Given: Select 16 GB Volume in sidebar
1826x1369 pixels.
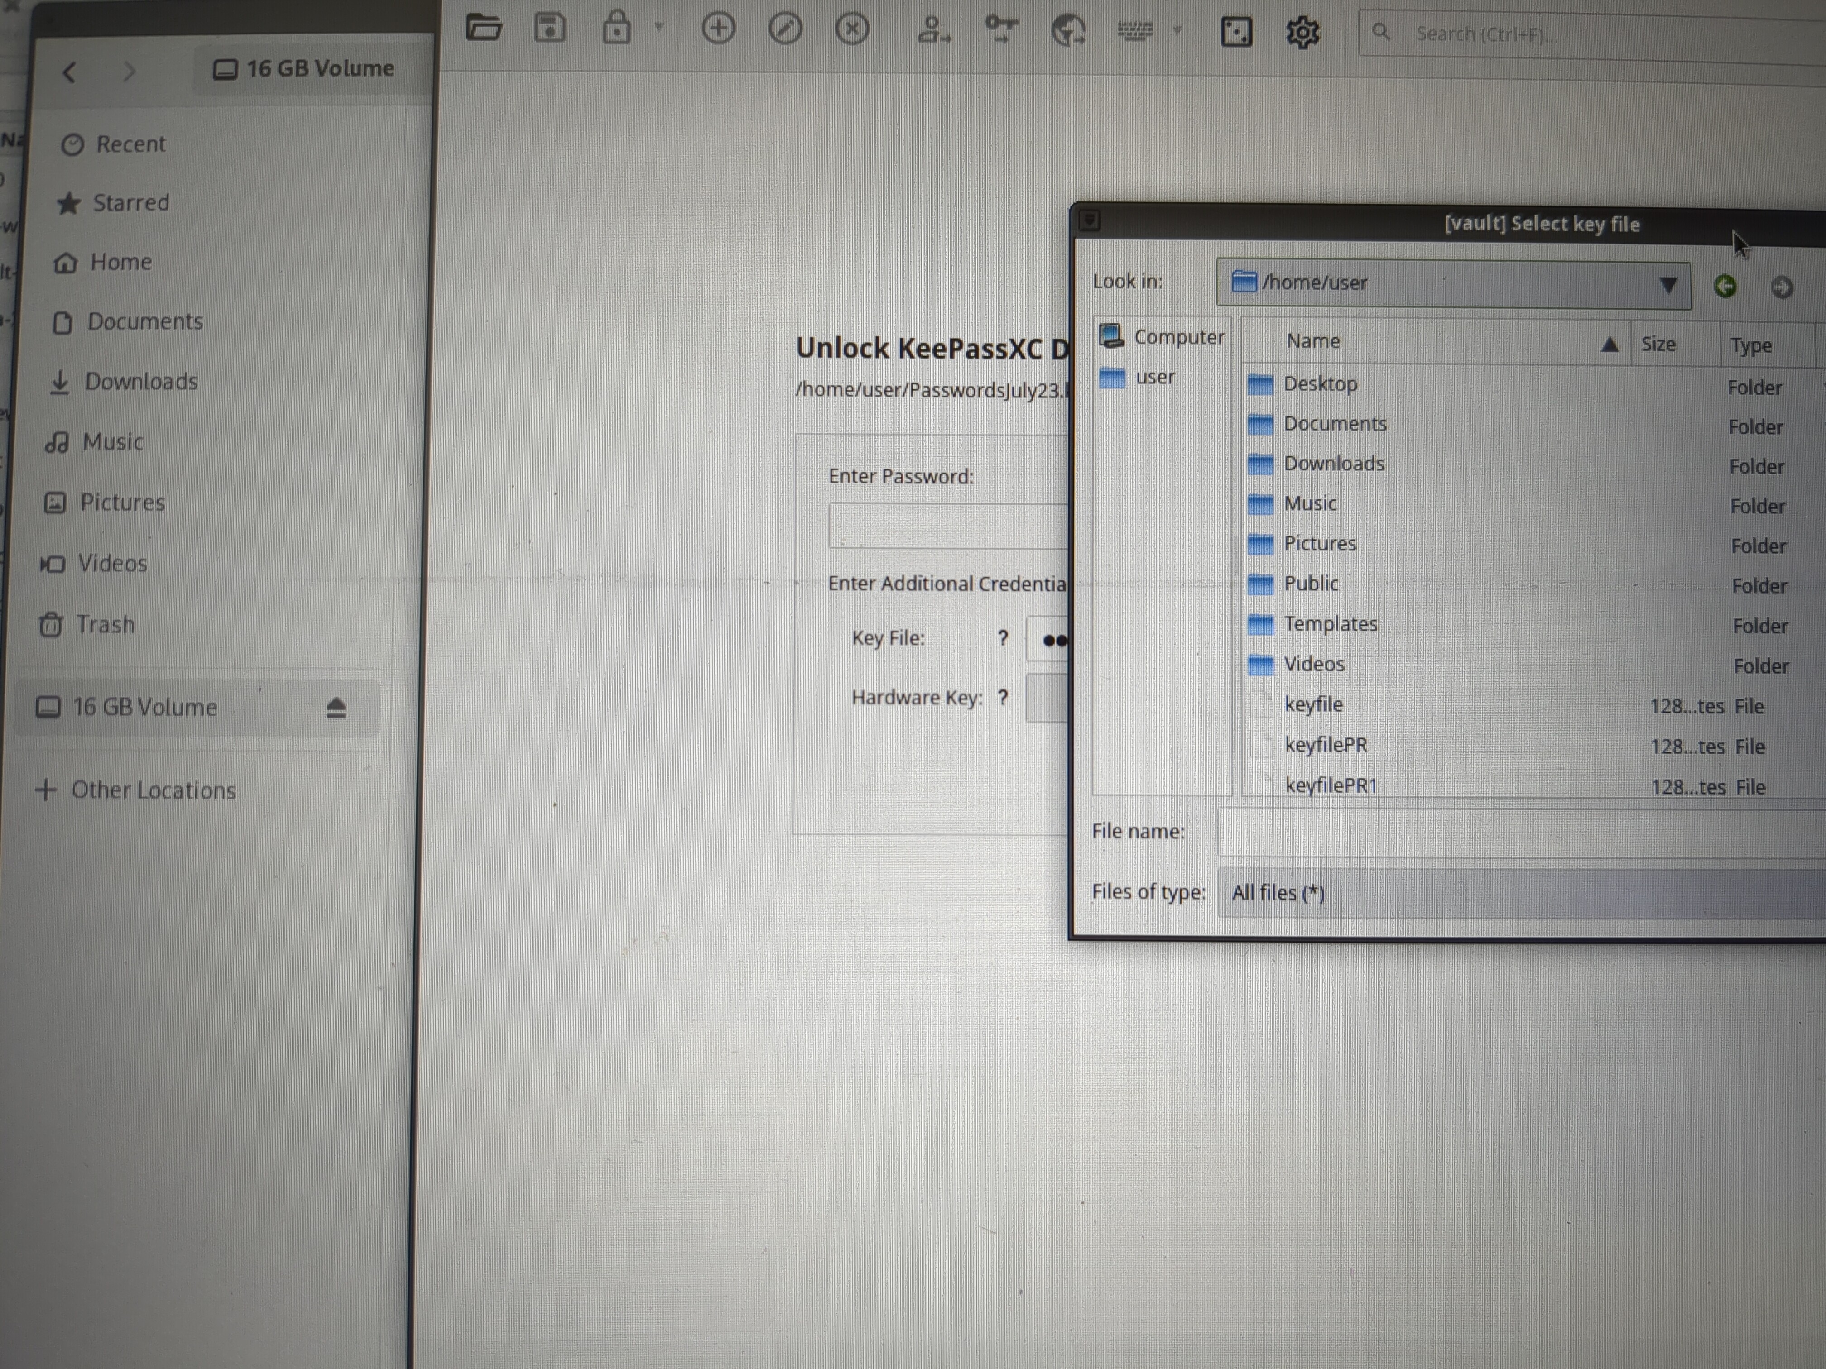Looking at the screenshot, I should (x=197, y=707).
